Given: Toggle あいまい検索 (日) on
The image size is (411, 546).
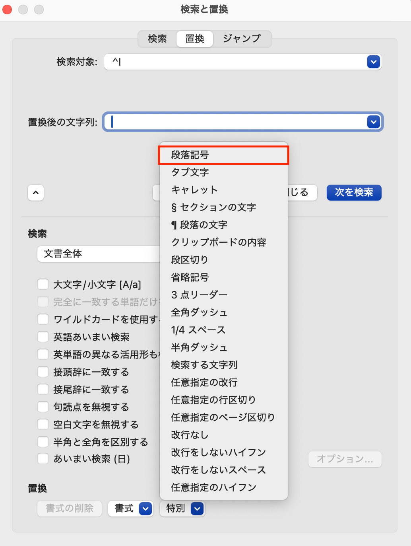Looking at the screenshot, I should click(x=43, y=458).
